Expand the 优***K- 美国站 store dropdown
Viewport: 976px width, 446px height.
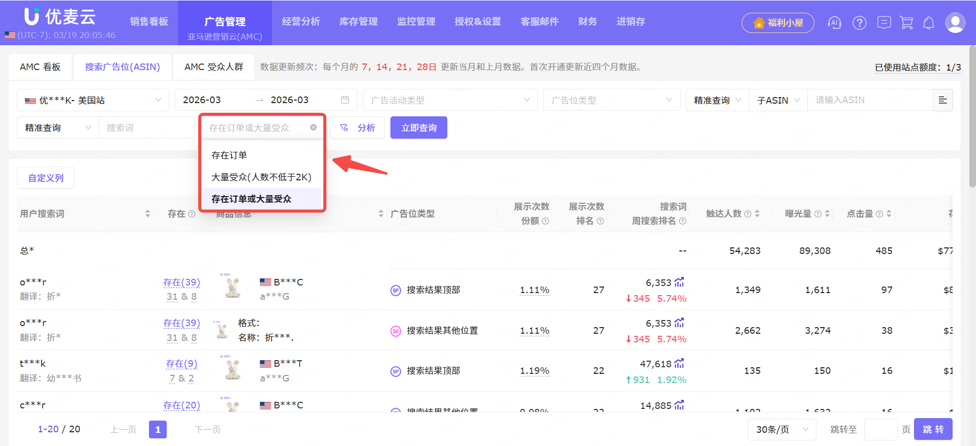click(93, 100)
